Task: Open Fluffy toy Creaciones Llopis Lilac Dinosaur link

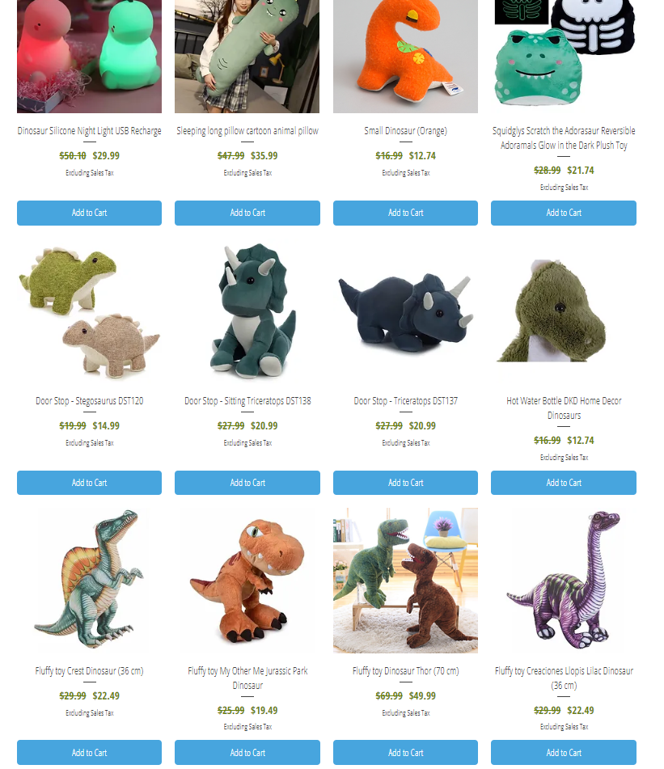Action: [x=564, y=678]
